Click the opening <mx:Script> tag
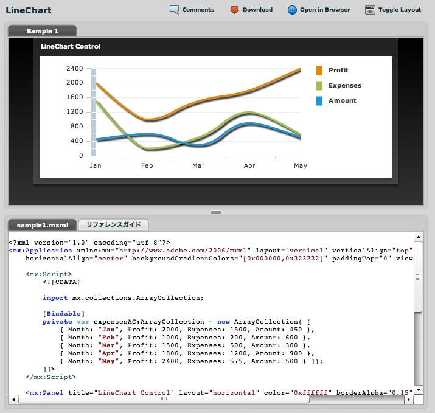 pos(49,274)
